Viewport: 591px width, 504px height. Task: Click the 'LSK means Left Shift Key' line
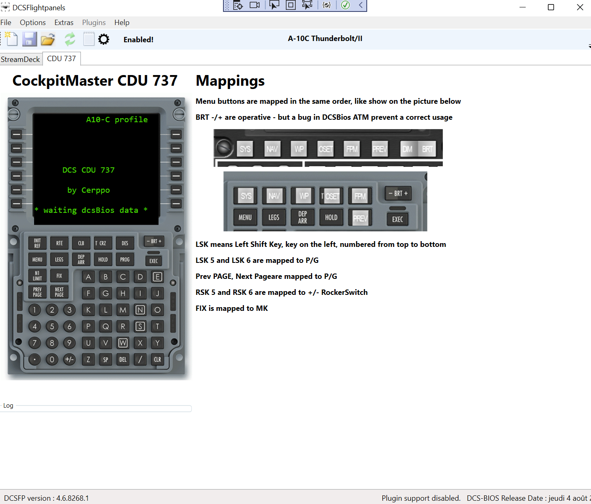coord(321,244)
